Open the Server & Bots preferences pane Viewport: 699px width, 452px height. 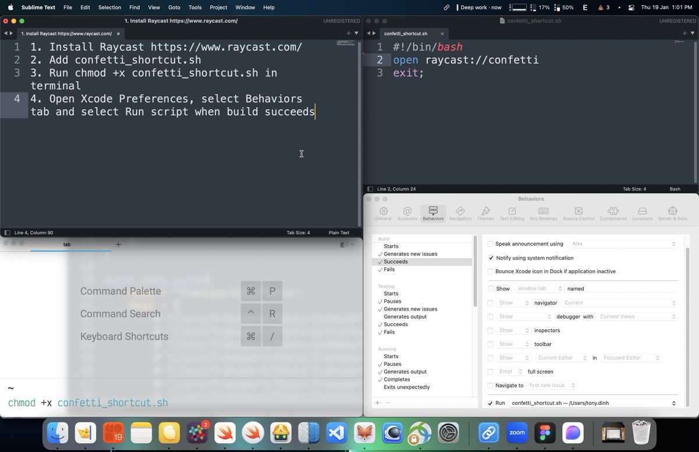point(672,213)
